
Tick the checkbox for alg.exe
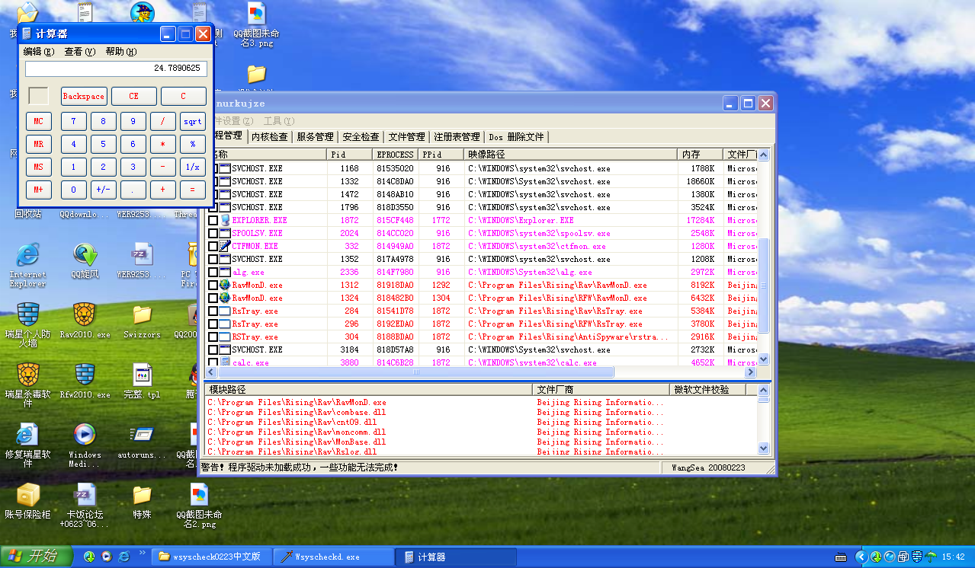(x=213, y=272)
